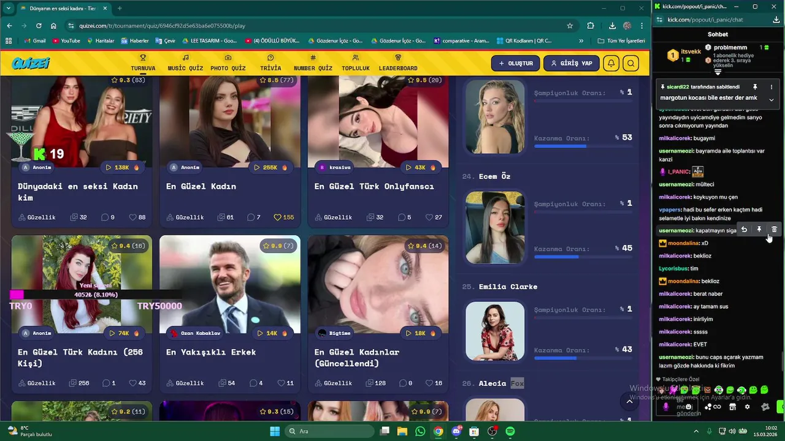This screenshot has height=441, width=785.
Task: Click the Quizei logo
Action: 30,63
